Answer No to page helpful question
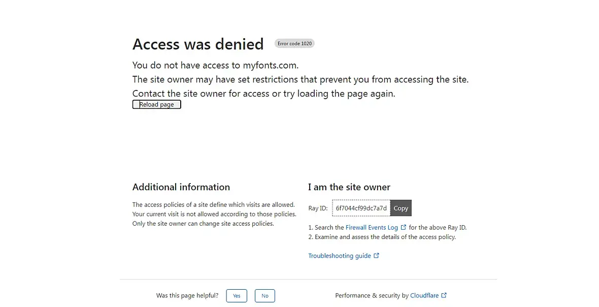 [264, 296]
